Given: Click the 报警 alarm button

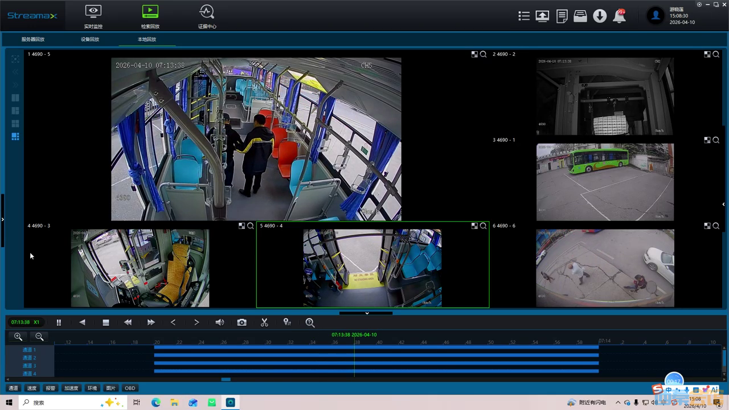Looking at the screenshot, I should [51, 388].
